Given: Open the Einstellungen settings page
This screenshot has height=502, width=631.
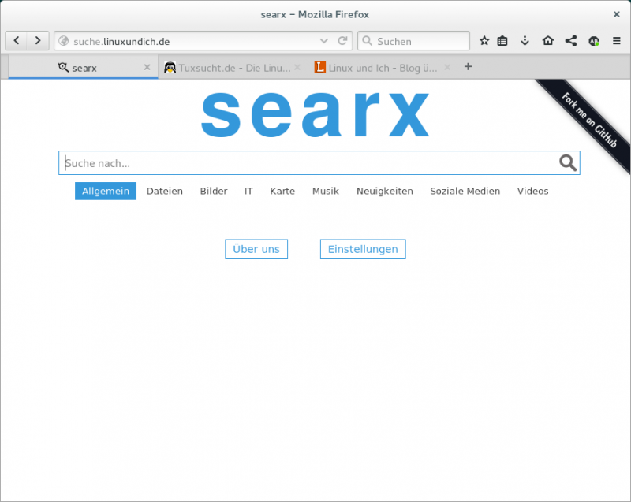Looking at the screenshot, I should pyautogui.click(x=362, y=249).
